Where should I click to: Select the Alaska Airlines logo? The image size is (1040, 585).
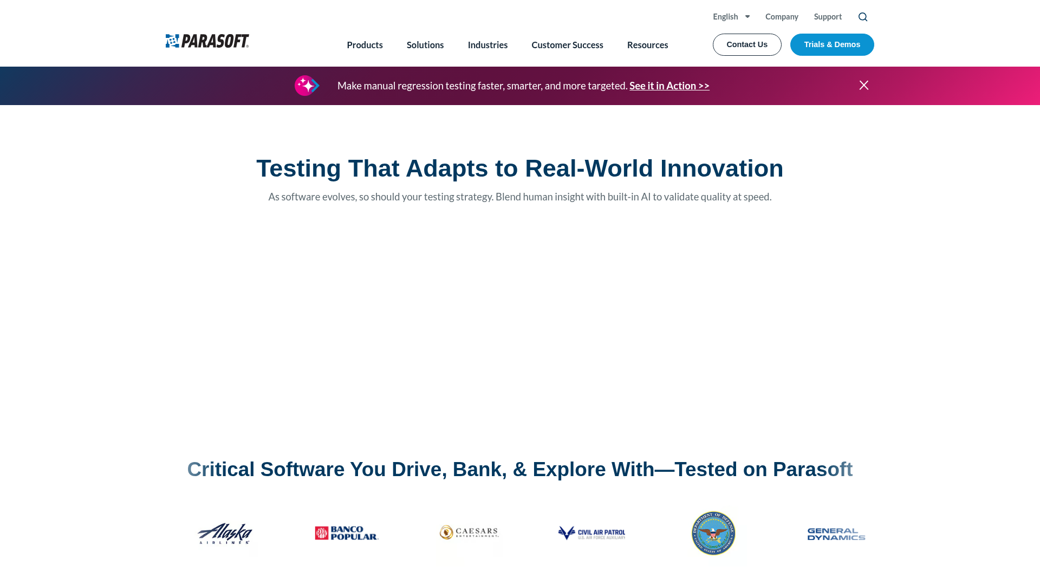(x=225, y=534)
